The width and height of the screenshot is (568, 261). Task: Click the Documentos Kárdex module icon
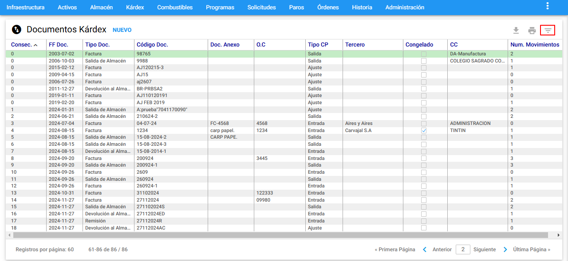click(16, 30)
